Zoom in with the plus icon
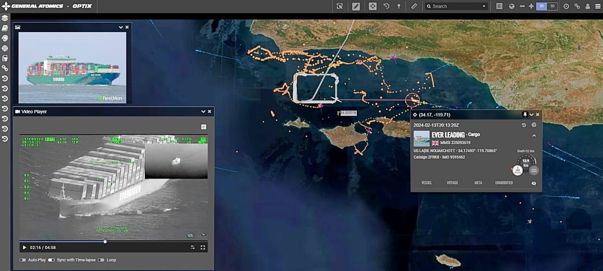The image size is (603, 271). [531, 6]
